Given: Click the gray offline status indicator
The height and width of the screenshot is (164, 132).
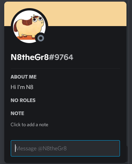Looking at the screenshot, I should 41,38.
